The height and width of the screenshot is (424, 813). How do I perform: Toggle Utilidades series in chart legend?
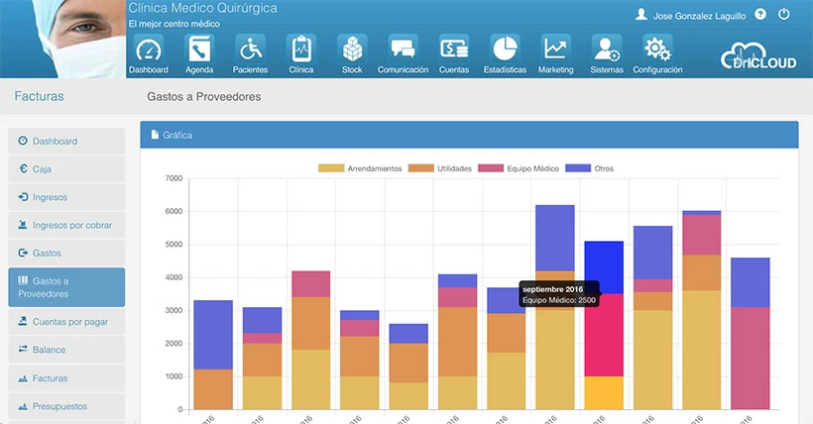tap(442, 168)
